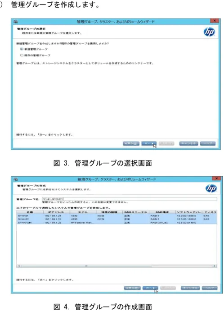Sort by the IPアドレス column header
Image resolution: width=224 pixels, height=321 pixels.
tap(56, 212)
